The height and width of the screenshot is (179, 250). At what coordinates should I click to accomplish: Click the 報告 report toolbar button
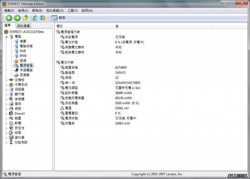pyautogui.click(x=58, y=18)
